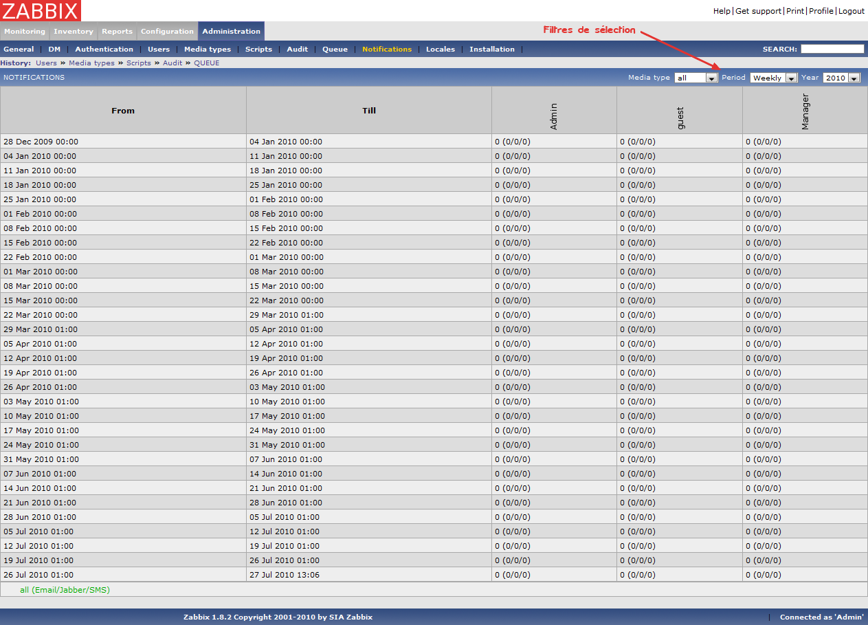
Task: Navigate to the Audit submenu
Action: pyautogui.click(x=297, y=49)
